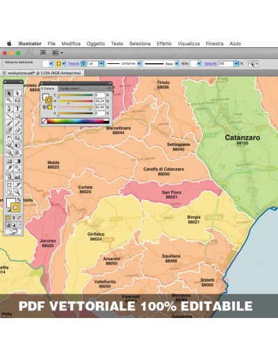Select the Blob Brush tool
The width and height of the screenshot is (278, 359).
9,130
